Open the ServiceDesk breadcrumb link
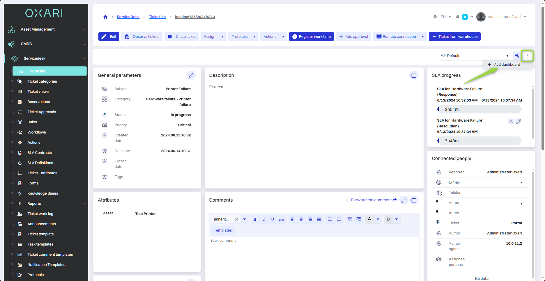545x281 pixels. click(x=128, y=17)
